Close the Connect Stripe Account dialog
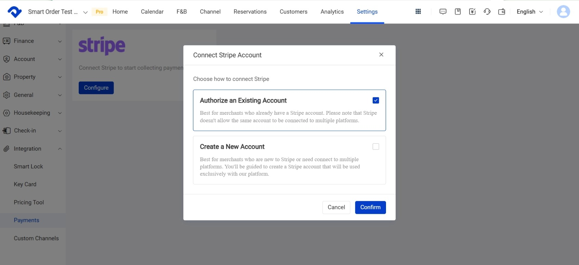 click(x=381, y=55)
